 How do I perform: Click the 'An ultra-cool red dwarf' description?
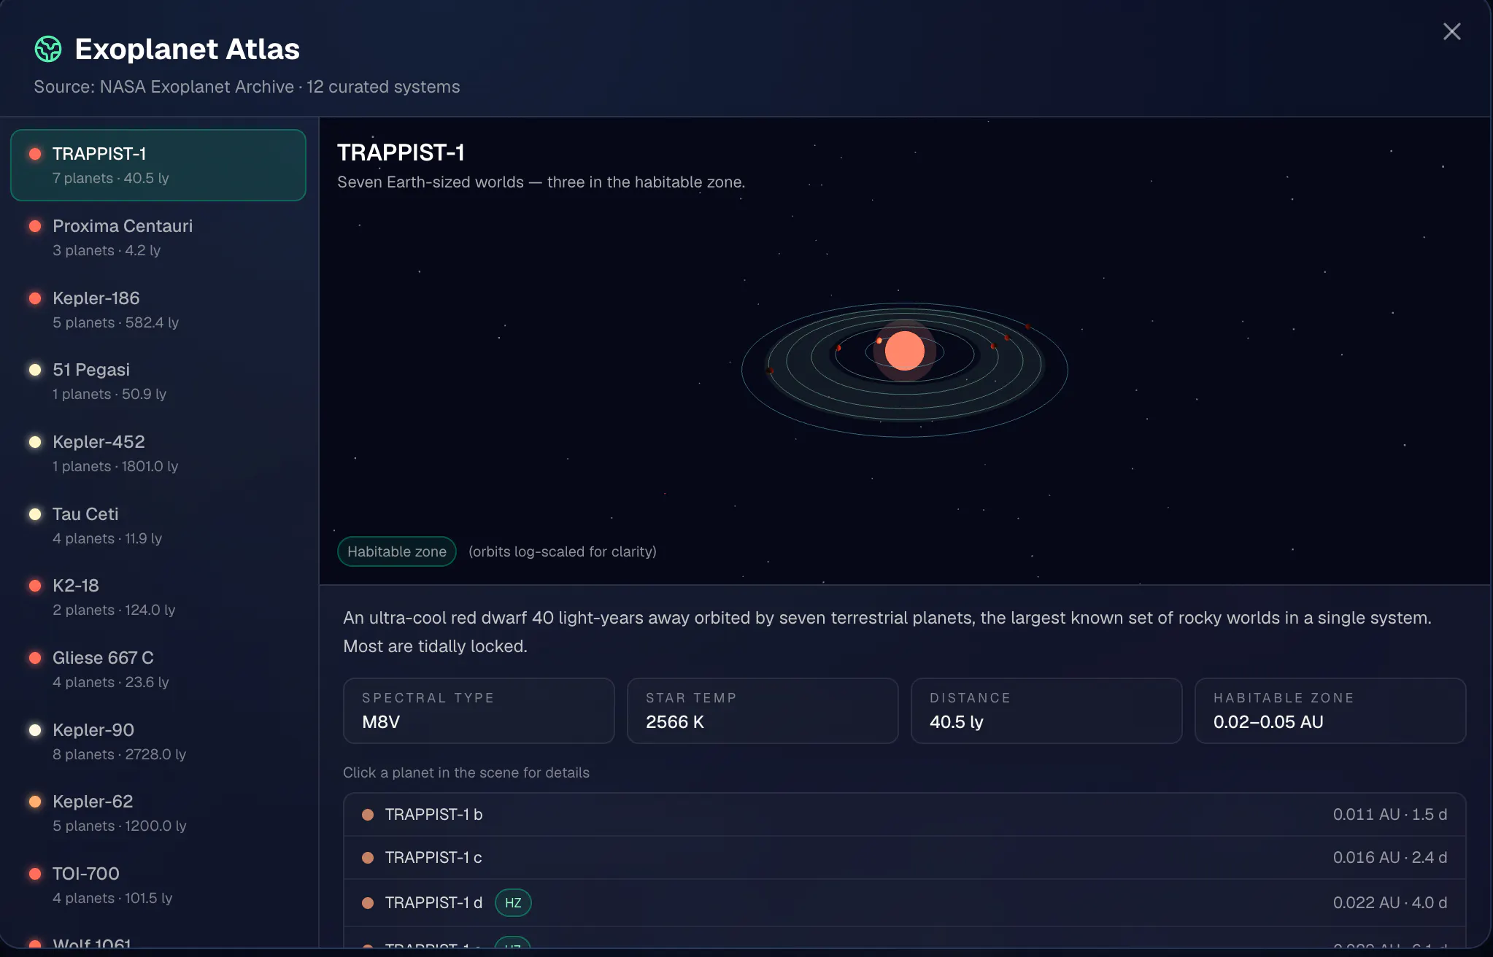pyautogui.click(x=887, y=632)
